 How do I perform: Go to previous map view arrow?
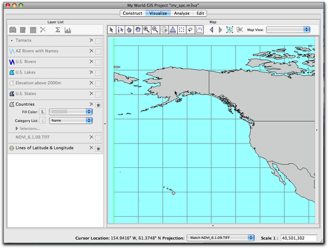pyautogui.click(x=212, y=30)
